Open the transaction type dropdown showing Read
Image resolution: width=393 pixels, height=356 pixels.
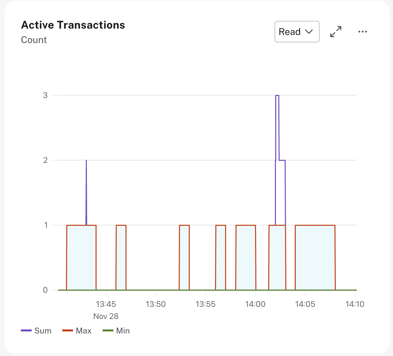click(297, 32)
